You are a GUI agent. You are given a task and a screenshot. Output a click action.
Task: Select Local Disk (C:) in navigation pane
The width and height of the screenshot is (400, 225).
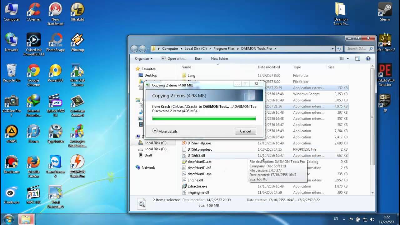[155, 143]
